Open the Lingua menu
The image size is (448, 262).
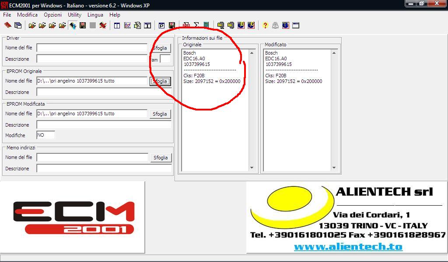[x=95, y=15]
